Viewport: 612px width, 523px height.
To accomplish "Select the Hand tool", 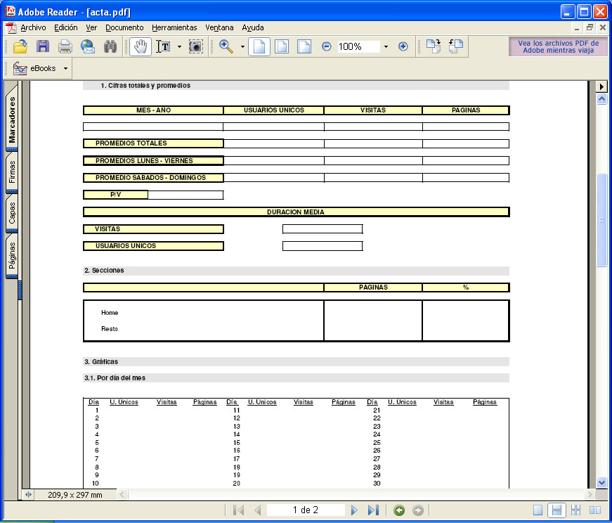I will click(141, 47).
